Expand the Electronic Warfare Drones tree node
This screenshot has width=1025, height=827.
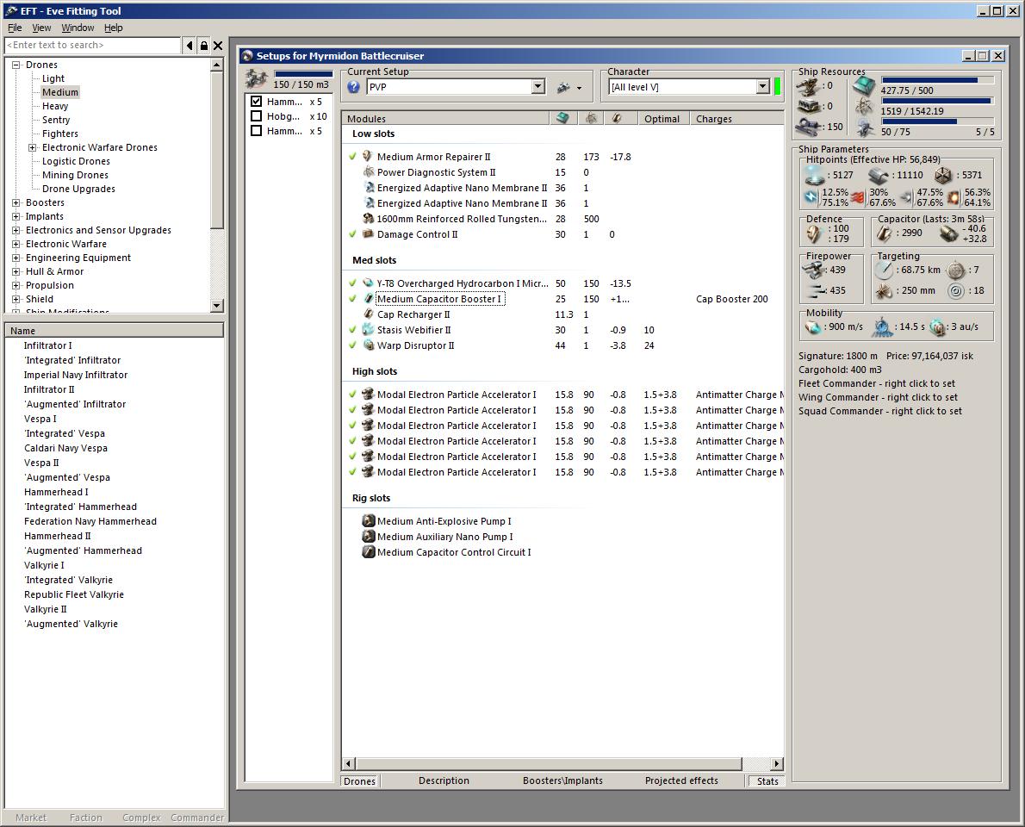(33, 147)
